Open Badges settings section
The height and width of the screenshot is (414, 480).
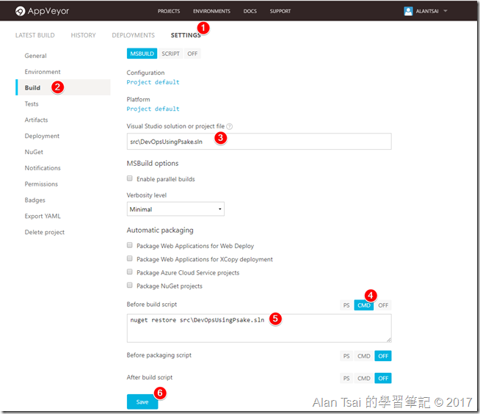tap(35, 200)
